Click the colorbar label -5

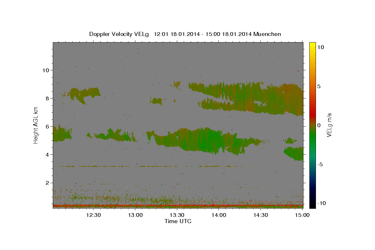(x=320, y=164)
